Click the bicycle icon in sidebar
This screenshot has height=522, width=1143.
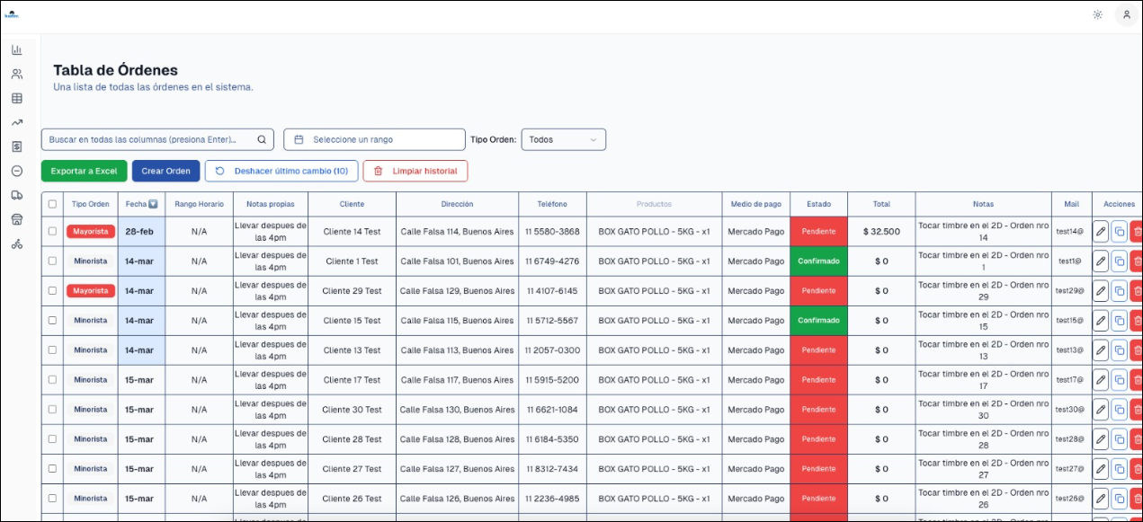click(16, 243)
